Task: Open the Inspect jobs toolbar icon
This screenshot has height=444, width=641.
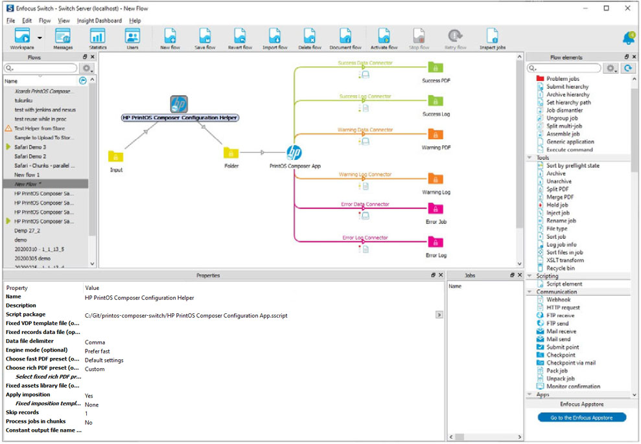Action: click(491, 37)
